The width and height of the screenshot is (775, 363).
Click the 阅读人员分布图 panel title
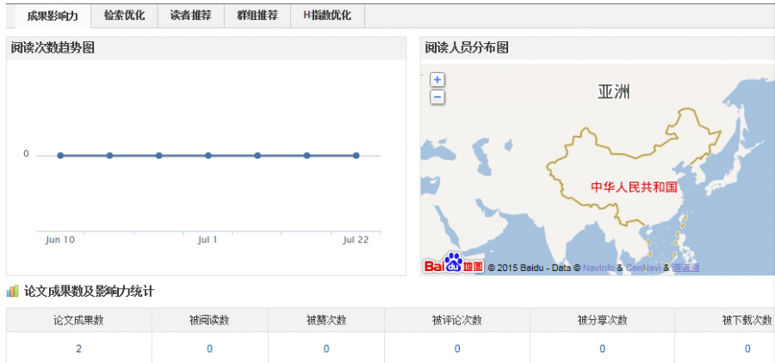tap(467, 48)
